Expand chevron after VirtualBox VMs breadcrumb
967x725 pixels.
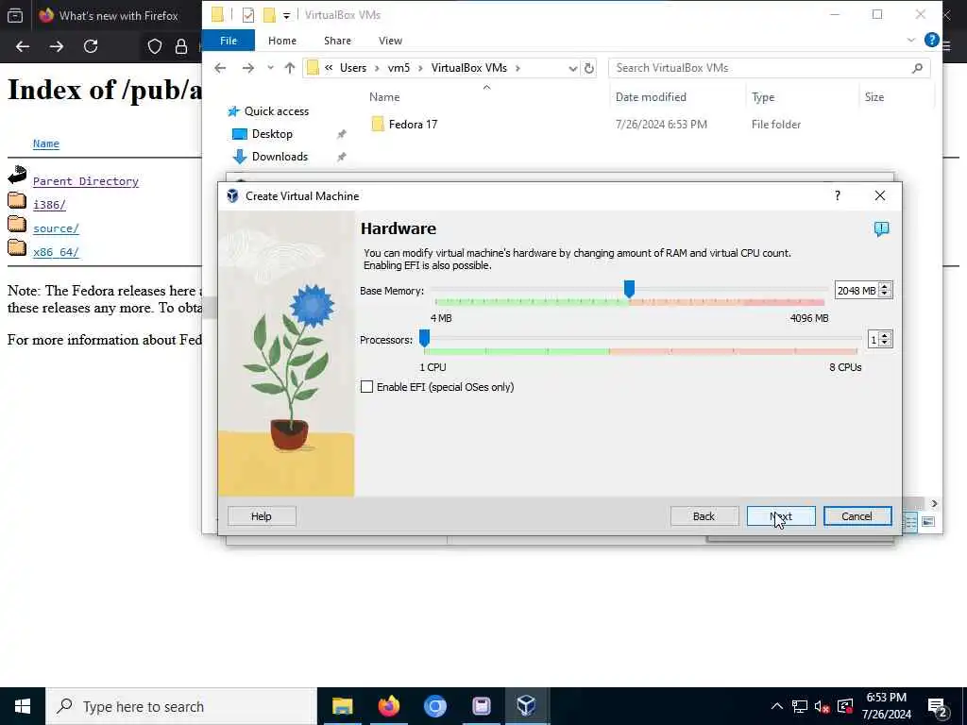click(518, 68)
